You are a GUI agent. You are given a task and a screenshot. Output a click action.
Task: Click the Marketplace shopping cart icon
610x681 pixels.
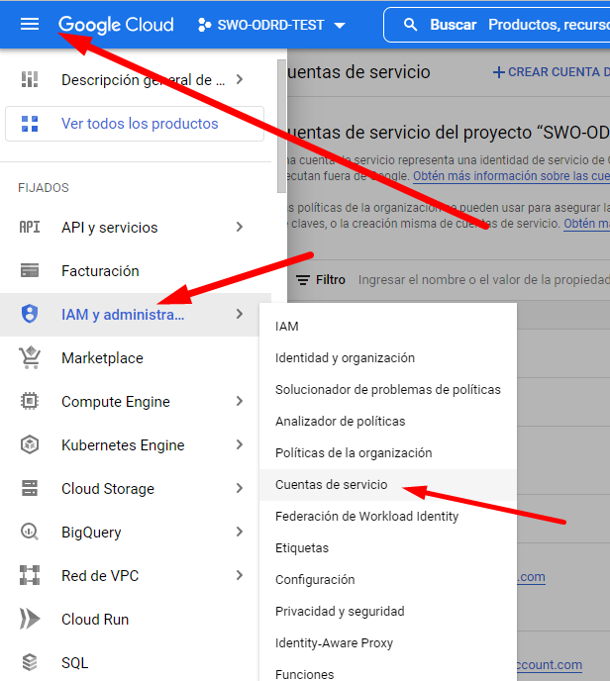pos(30,358)
